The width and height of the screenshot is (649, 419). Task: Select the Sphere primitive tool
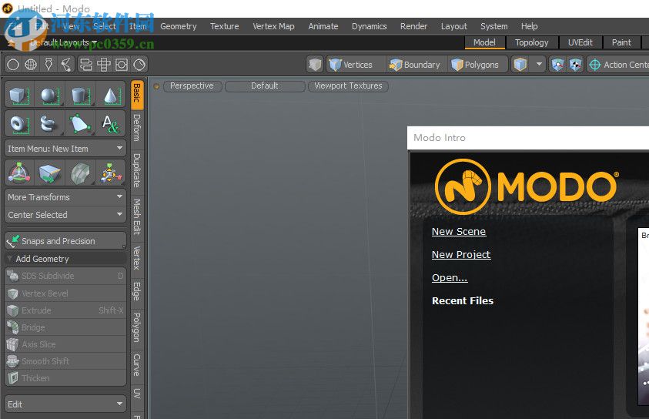tap(49, 96)
